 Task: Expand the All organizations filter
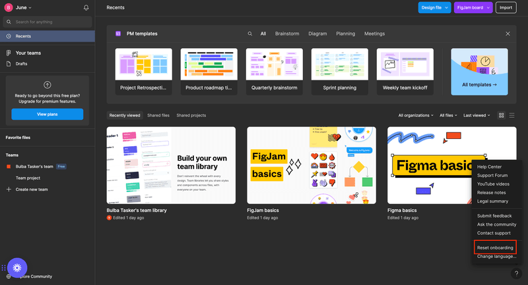[x=416, y=115]
